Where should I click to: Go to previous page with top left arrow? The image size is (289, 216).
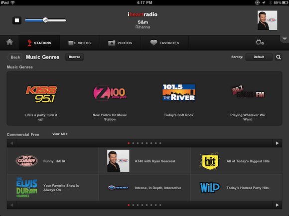click(11, 143)
